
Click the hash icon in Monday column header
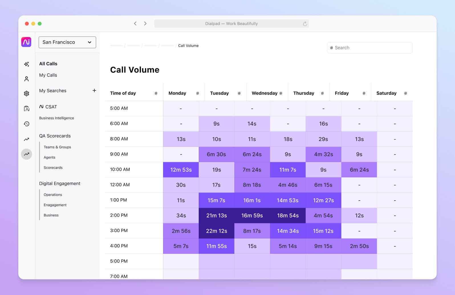(197, 93)
